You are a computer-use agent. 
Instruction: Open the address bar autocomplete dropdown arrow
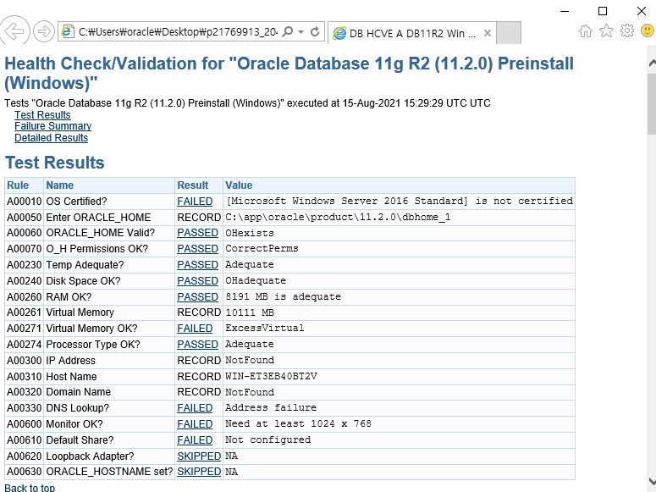[300, 32]
